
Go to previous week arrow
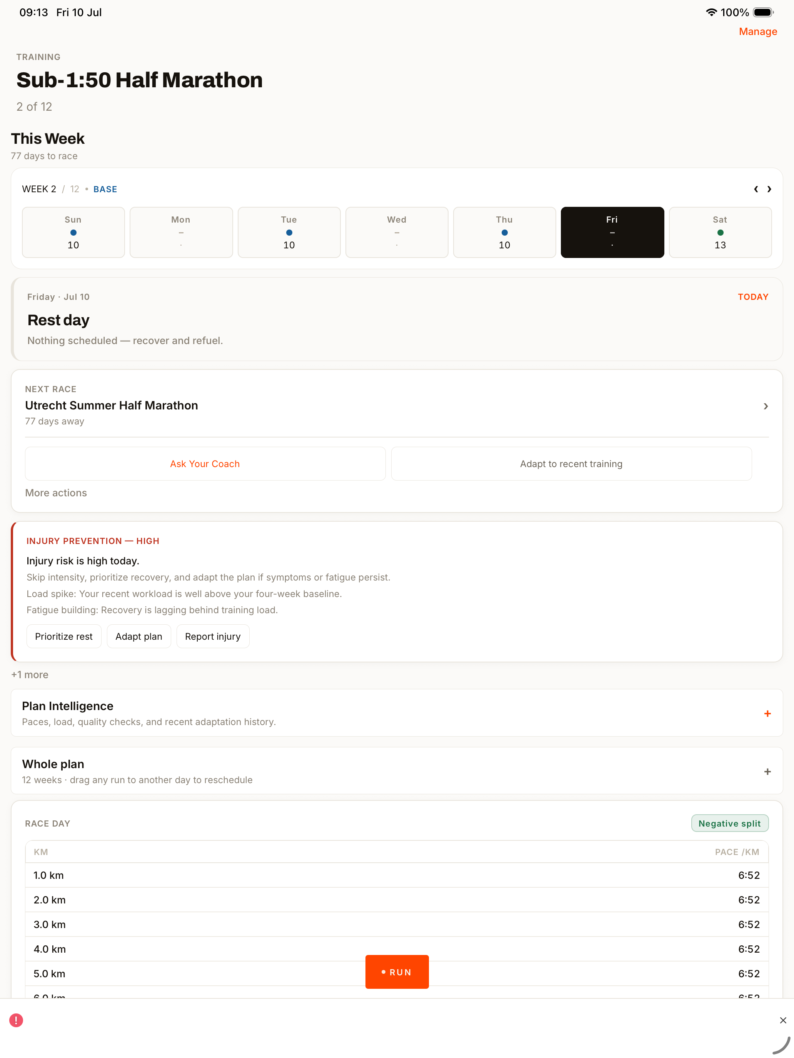coord(756,189)
